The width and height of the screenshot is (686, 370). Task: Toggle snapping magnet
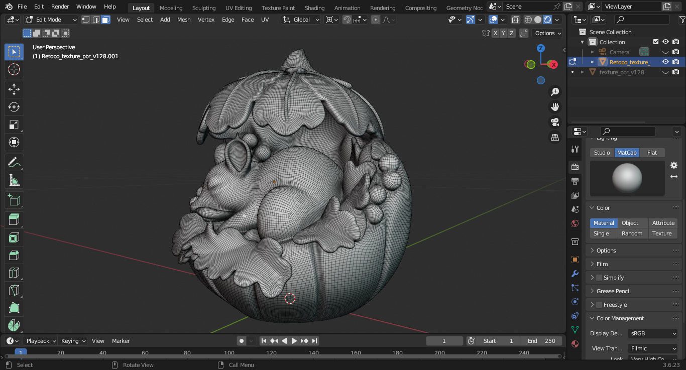coord(347,20)
